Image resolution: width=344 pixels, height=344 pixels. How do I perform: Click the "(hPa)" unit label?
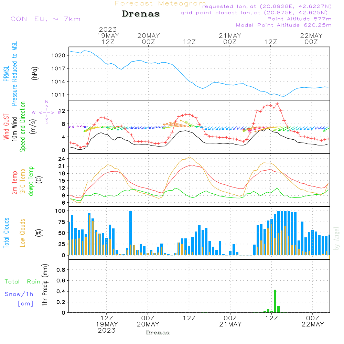pos(35,73)
